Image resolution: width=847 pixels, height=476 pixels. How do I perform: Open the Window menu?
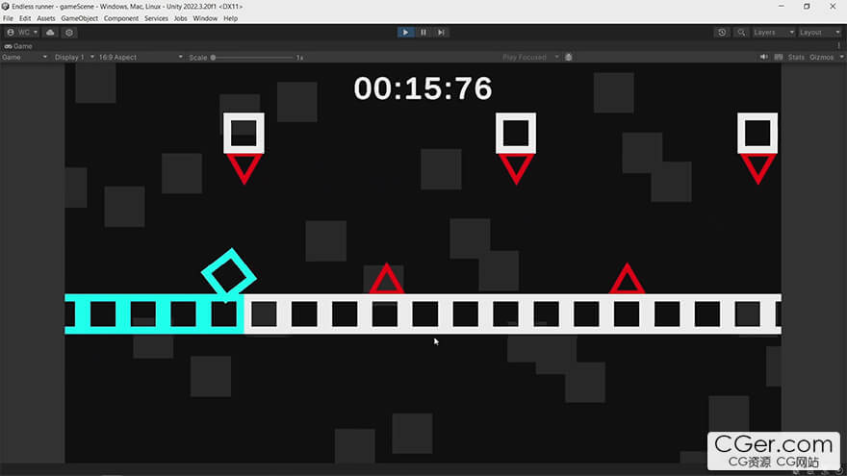tap(205, 18)
